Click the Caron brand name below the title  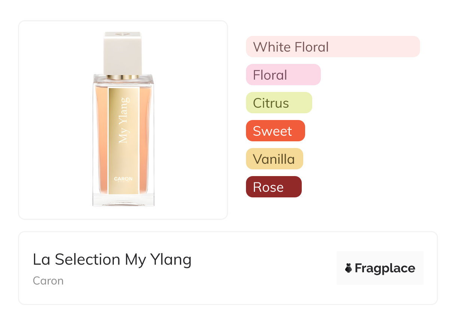(x=48, y=281)
